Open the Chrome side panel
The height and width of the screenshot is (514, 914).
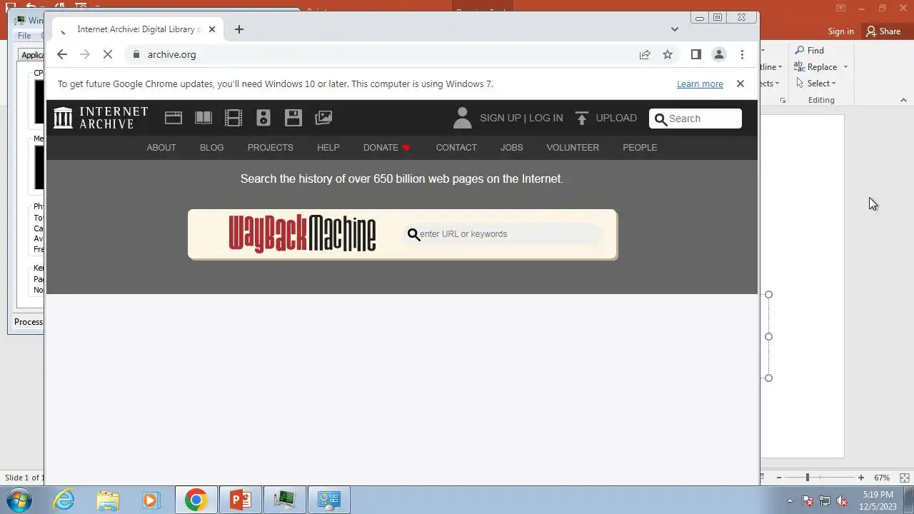[x=696, y=54]
